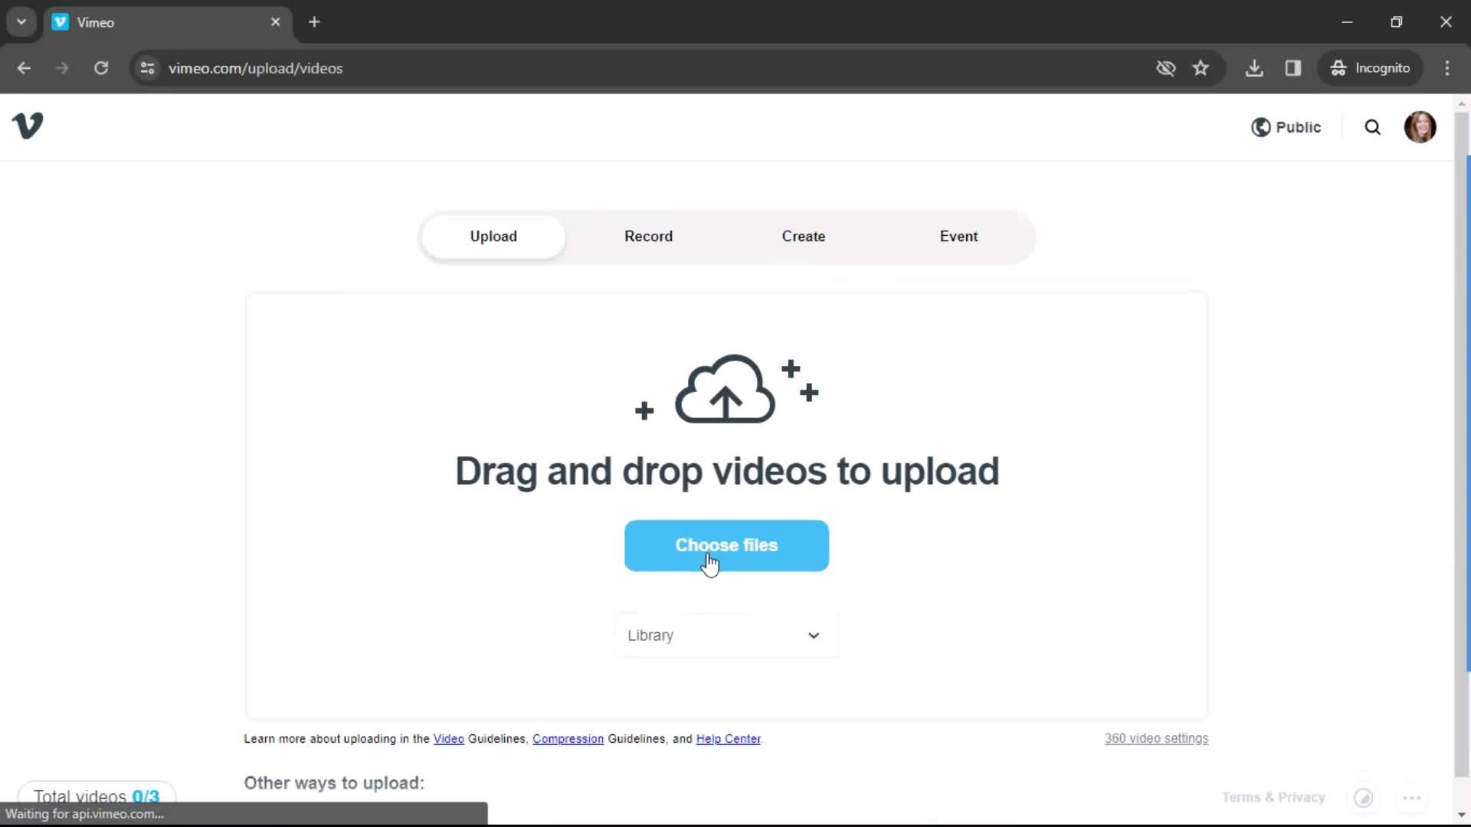Switch to the Record tab
Image resolution: width=1471 pixels, height=827 pixels.
point(648,237)
